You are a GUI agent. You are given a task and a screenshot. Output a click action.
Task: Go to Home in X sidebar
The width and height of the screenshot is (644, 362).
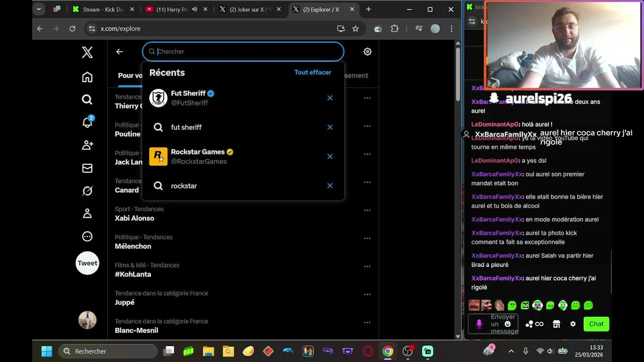point(88,77)
